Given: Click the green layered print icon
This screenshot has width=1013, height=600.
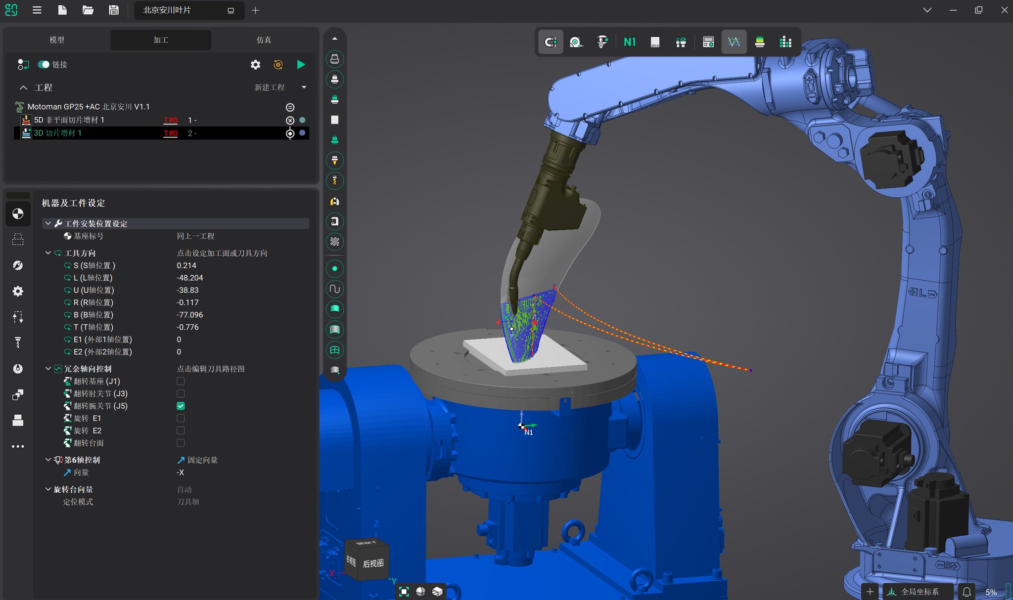Looking at the screenshot, I should 760,42.
